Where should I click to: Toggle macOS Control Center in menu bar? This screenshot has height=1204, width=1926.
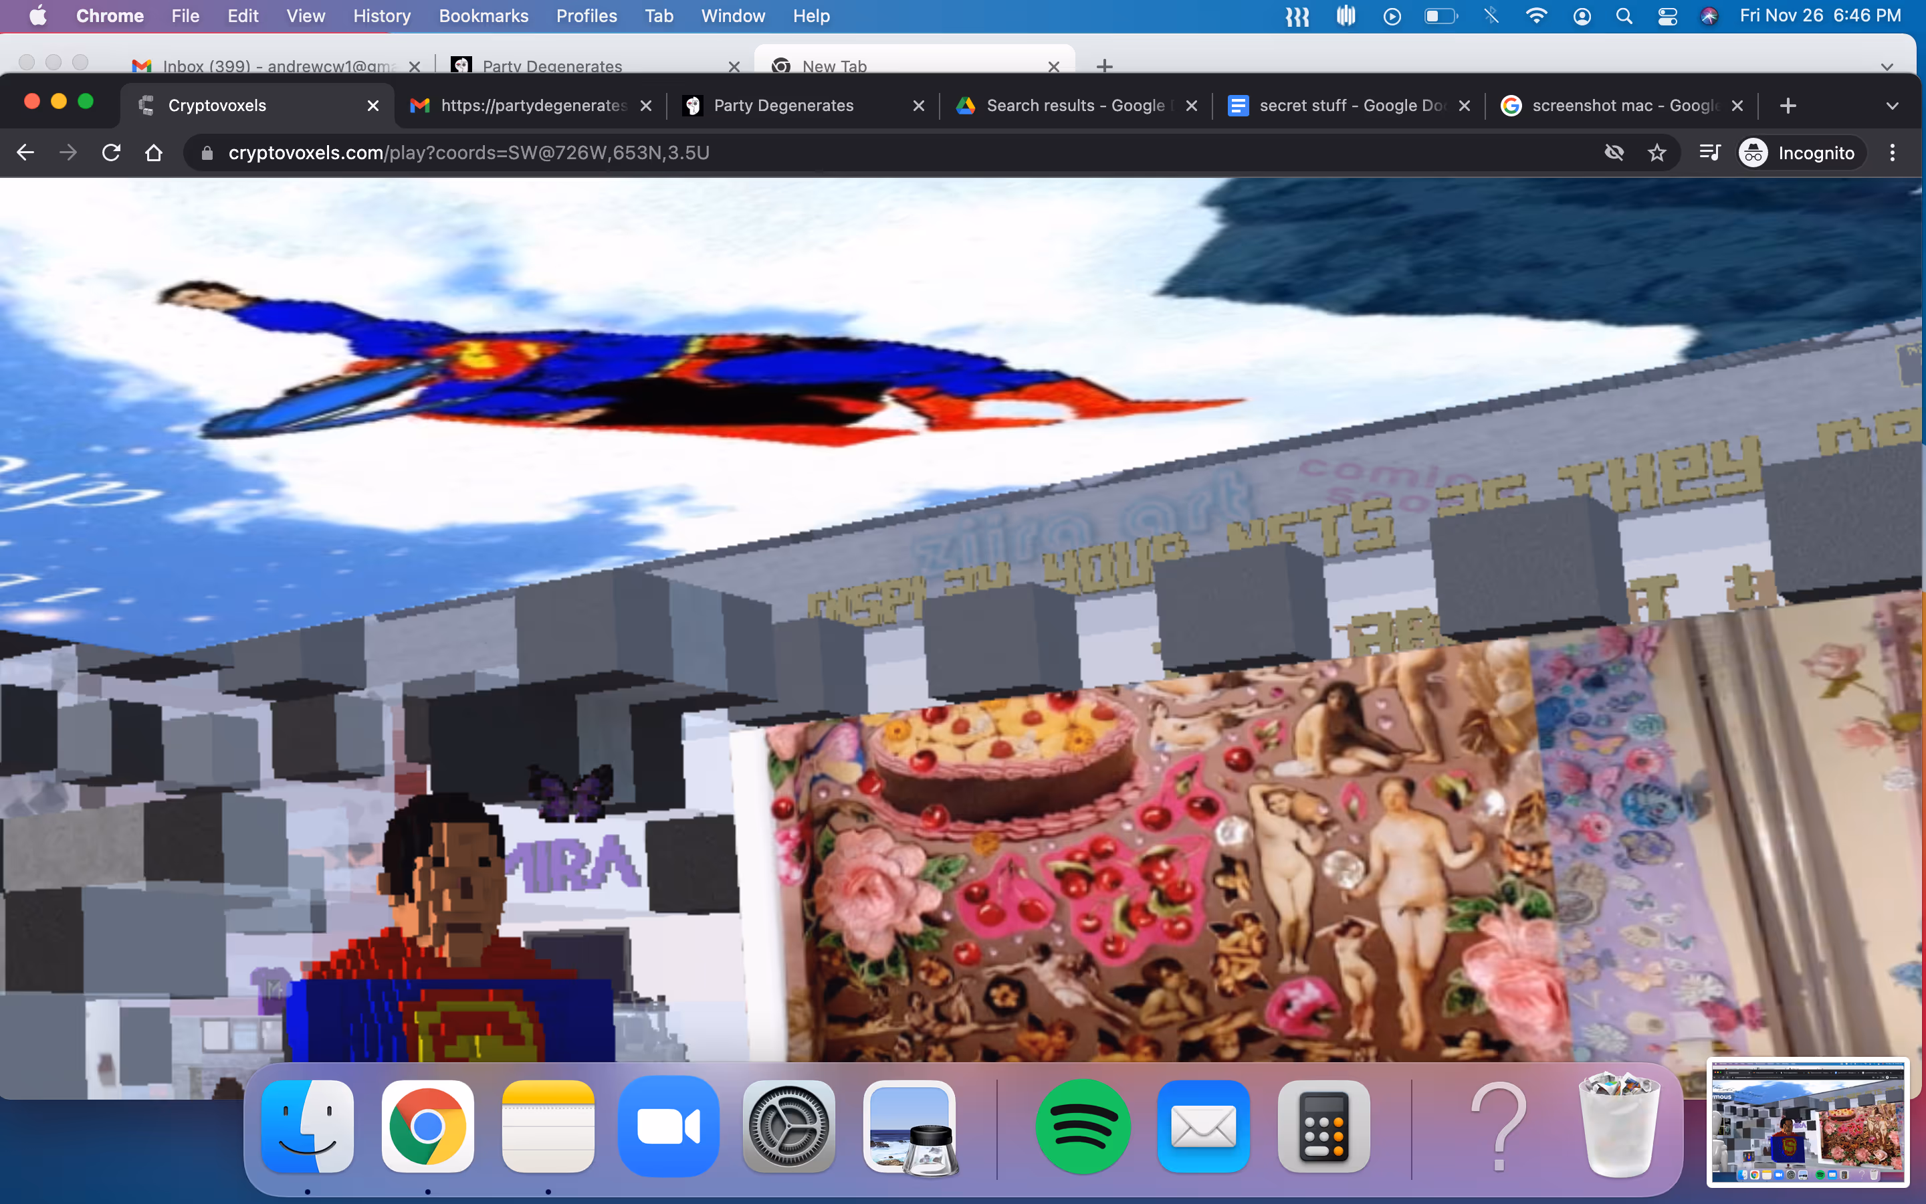pyautogui.click(x=1667, y=16)
